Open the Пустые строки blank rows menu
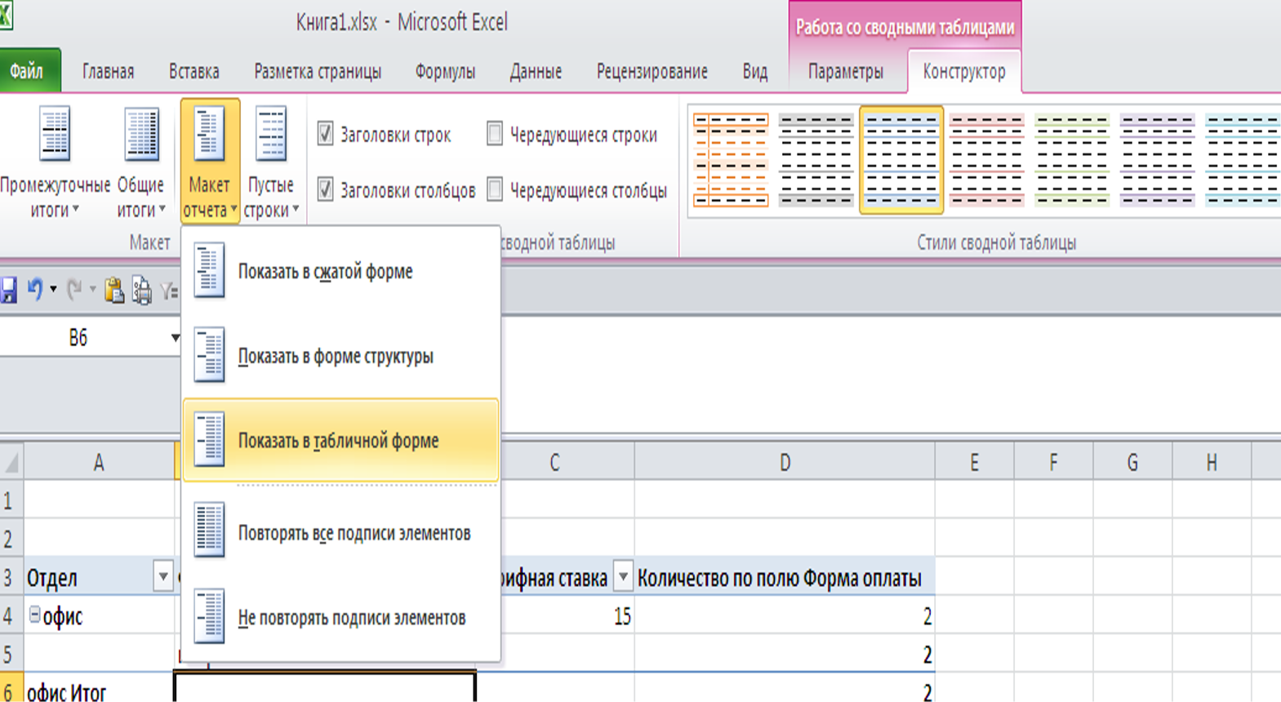Image resolution: width=1281 pixels, height=702 pixels. (271, 162)
